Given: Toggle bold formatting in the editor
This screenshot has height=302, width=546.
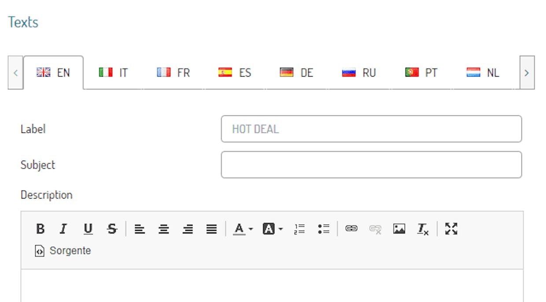Looking at the screenshot, I should (41, 229).
